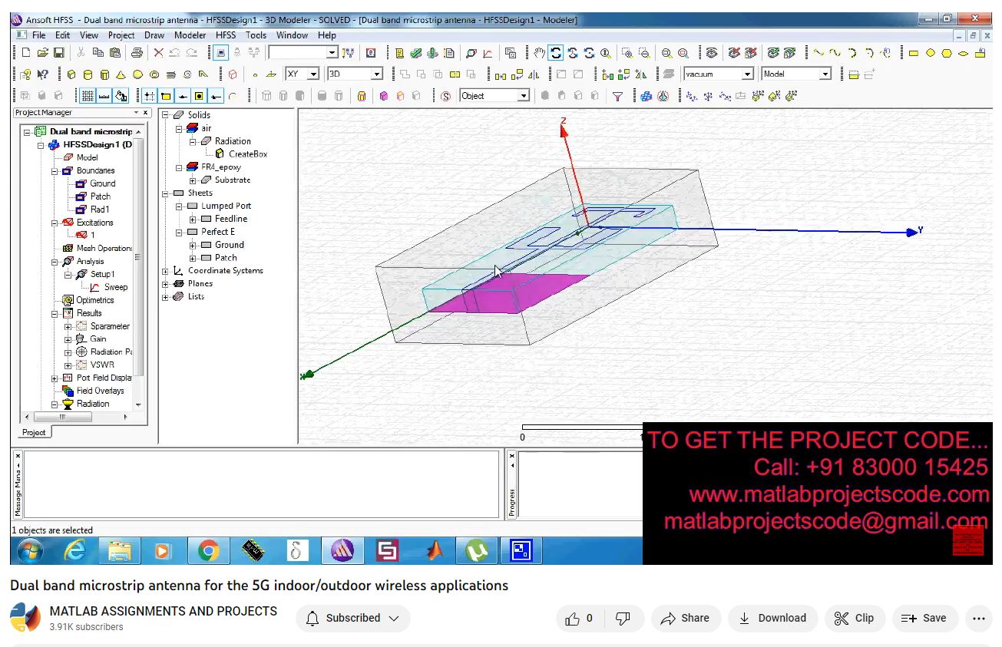
Task: Open the Draw menu
Action: (154, 35)
